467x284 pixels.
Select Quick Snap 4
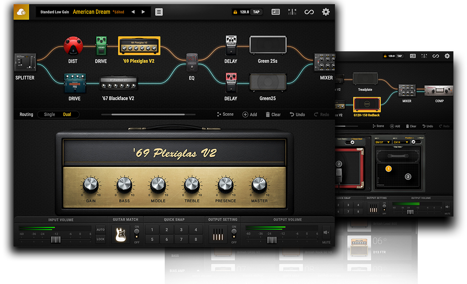pos(196,230)
